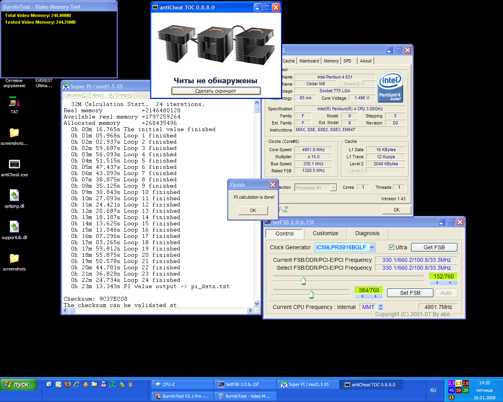Viewport: 503px width, 402px height.
Task: Click the notepad quick launch icon
Action: pos(59,384)
